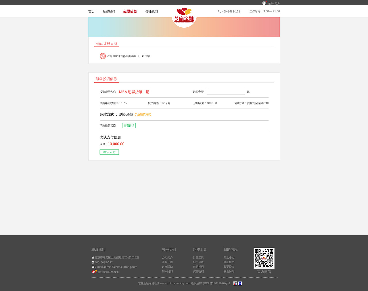
Task: Click 预期年化收益率：10% text
Action: (113, 103)
